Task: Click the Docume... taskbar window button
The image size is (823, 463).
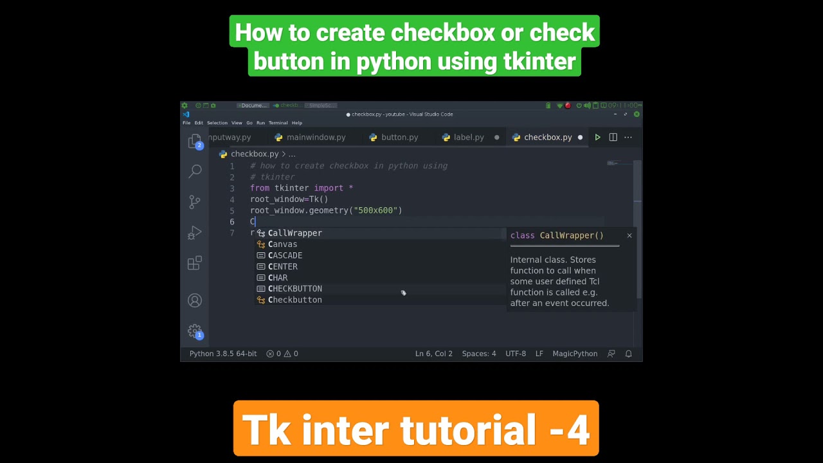Action: pyautogui.click(x=252, y=105)
